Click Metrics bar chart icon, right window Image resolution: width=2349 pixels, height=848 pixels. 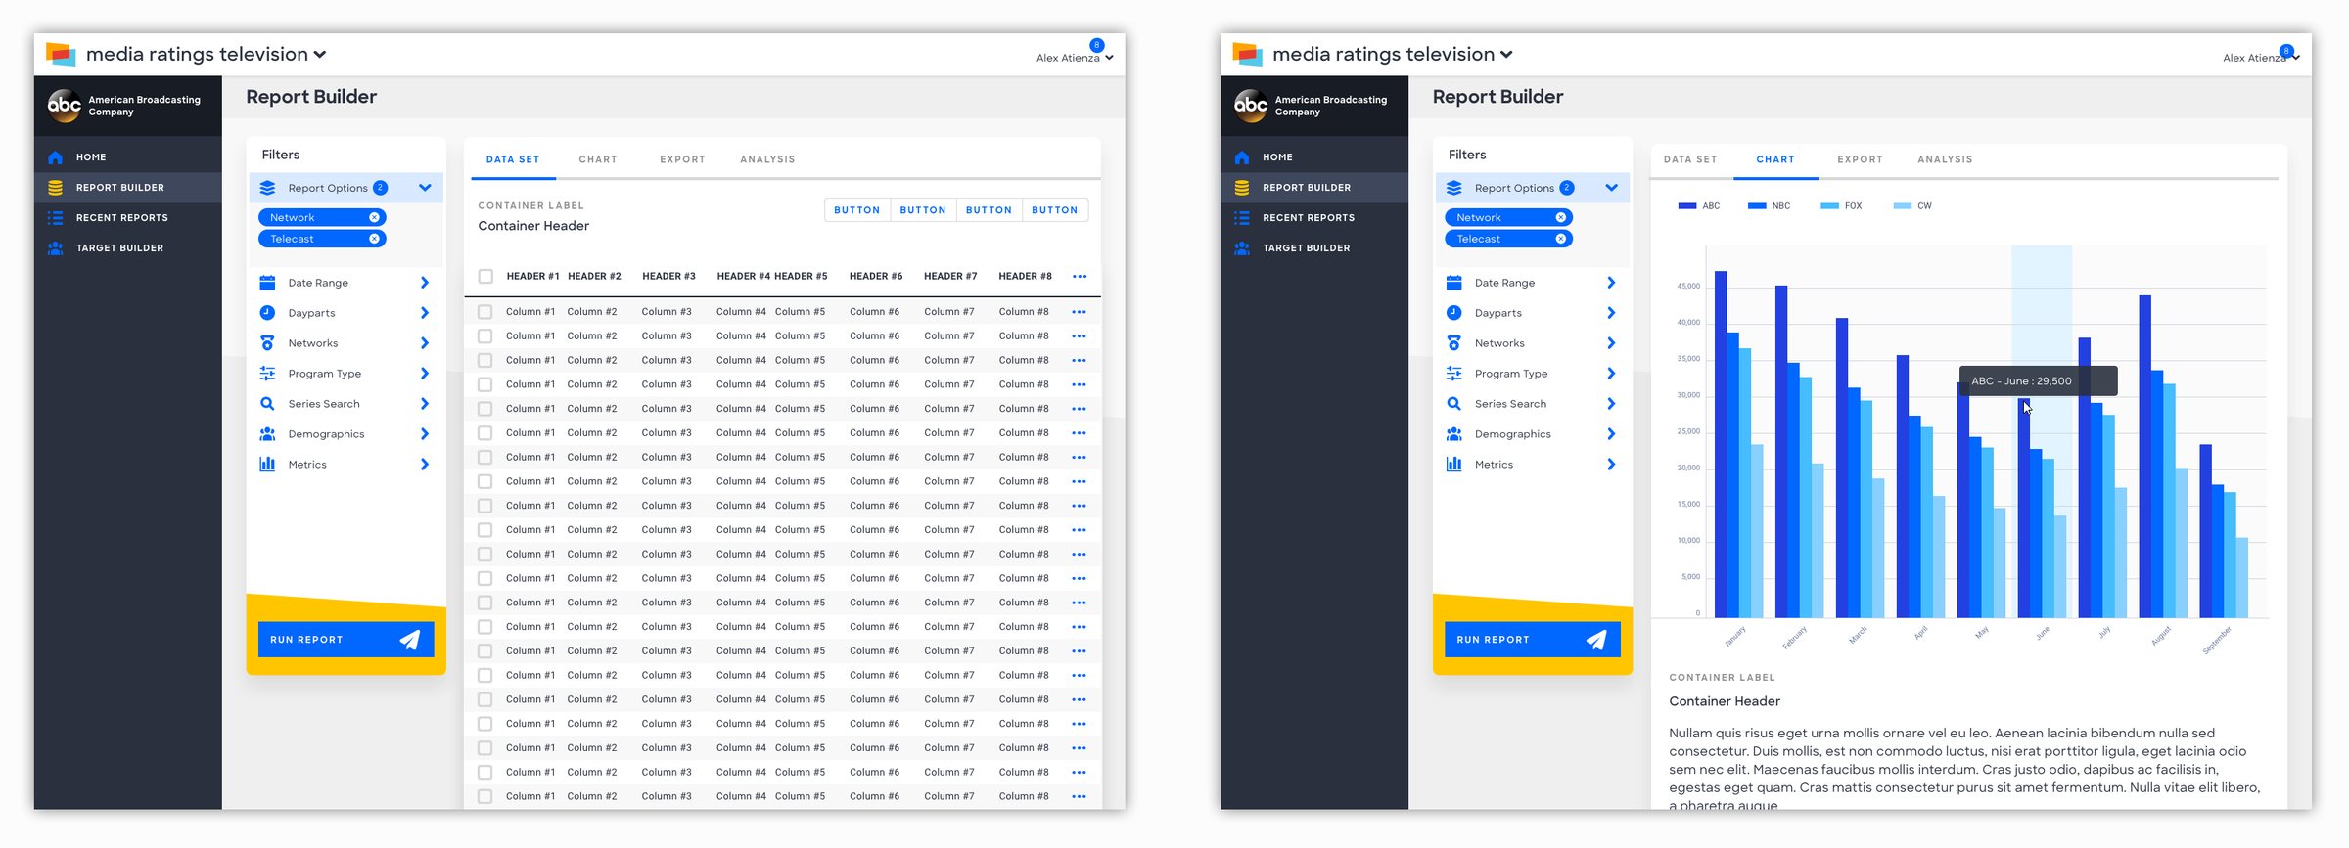[x=1454, y=465]
